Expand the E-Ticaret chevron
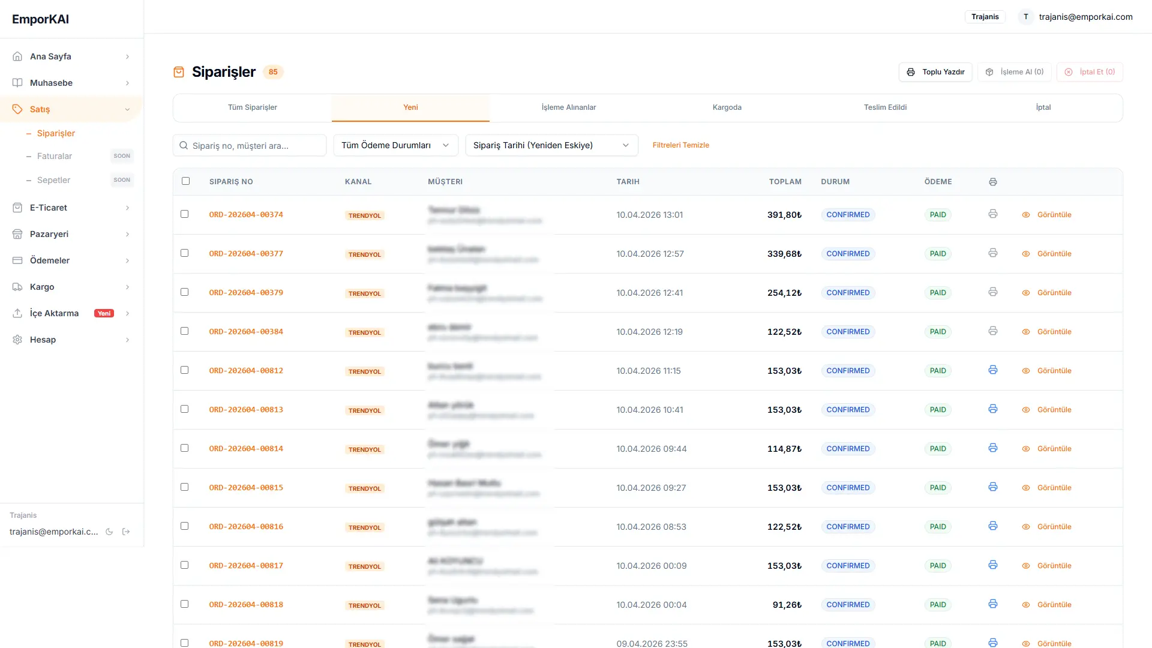 127,208
